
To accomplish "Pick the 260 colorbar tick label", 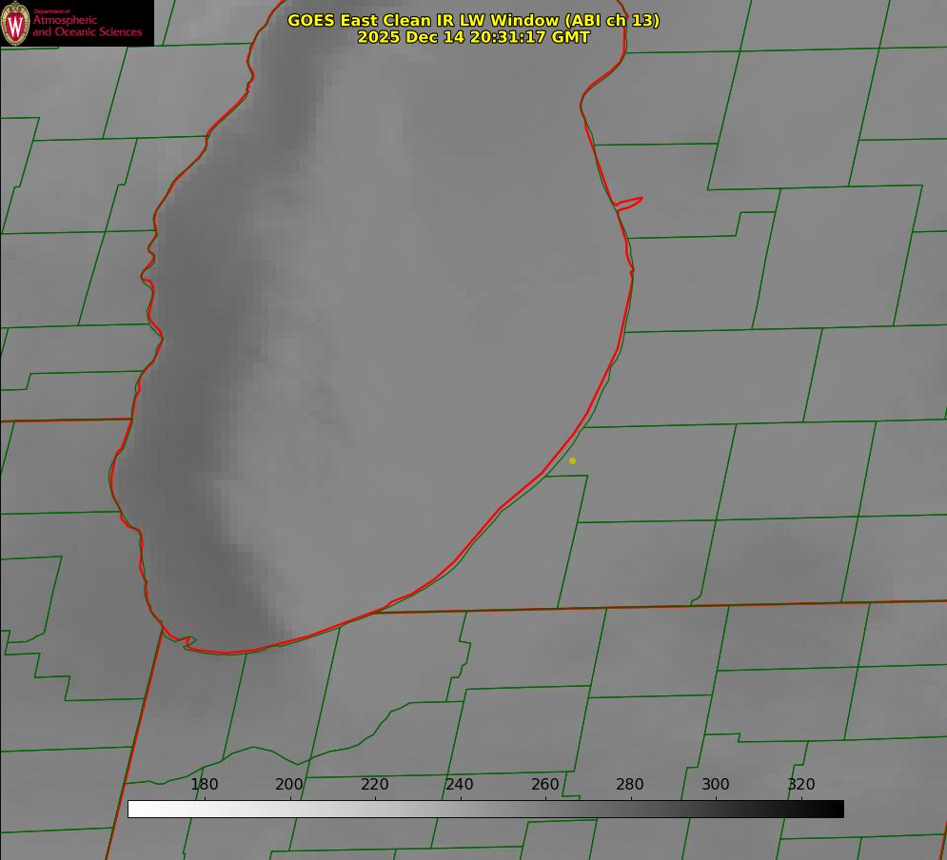I will click(545, 785).
